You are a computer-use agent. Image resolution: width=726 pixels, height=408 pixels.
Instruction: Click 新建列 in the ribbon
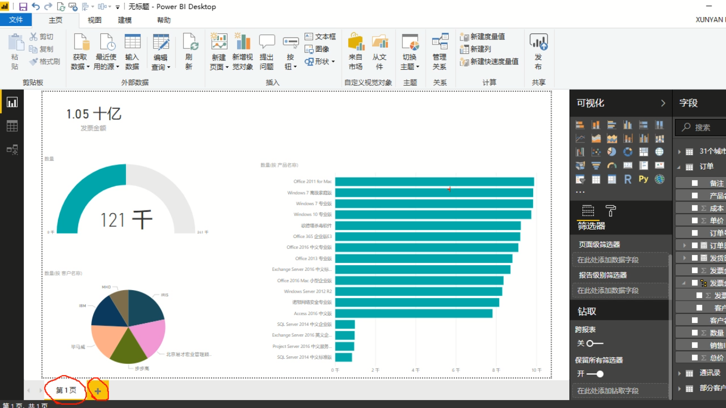click(476, 49)
